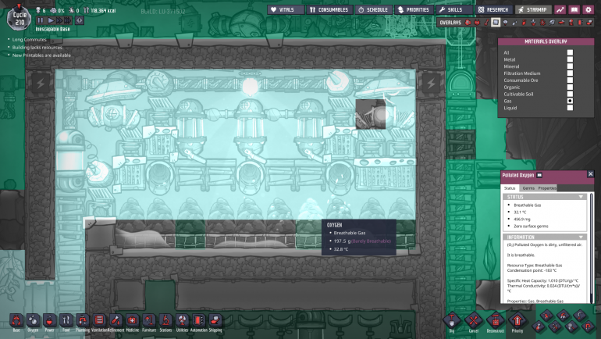Set game to normal play speed
Image resolution: width=601 pixels, height=339 pixels.
pos(50,20)
